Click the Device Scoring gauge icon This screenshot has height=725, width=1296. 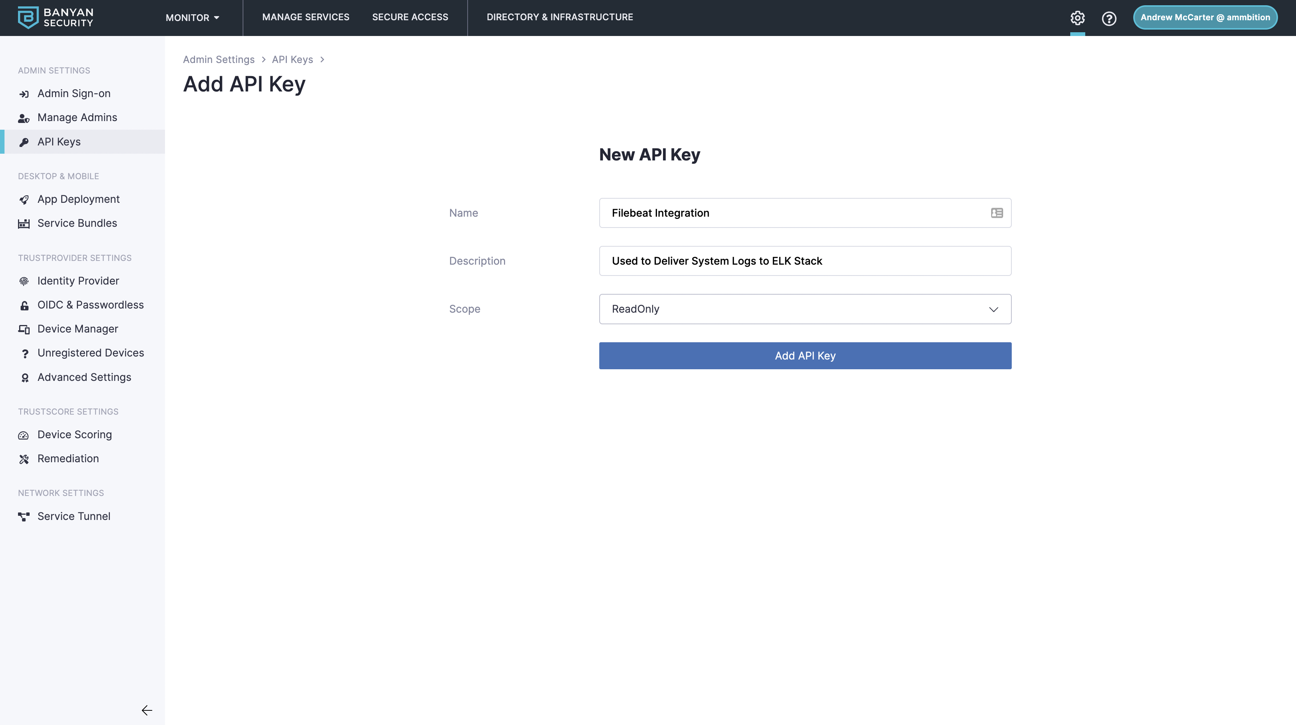24,435
